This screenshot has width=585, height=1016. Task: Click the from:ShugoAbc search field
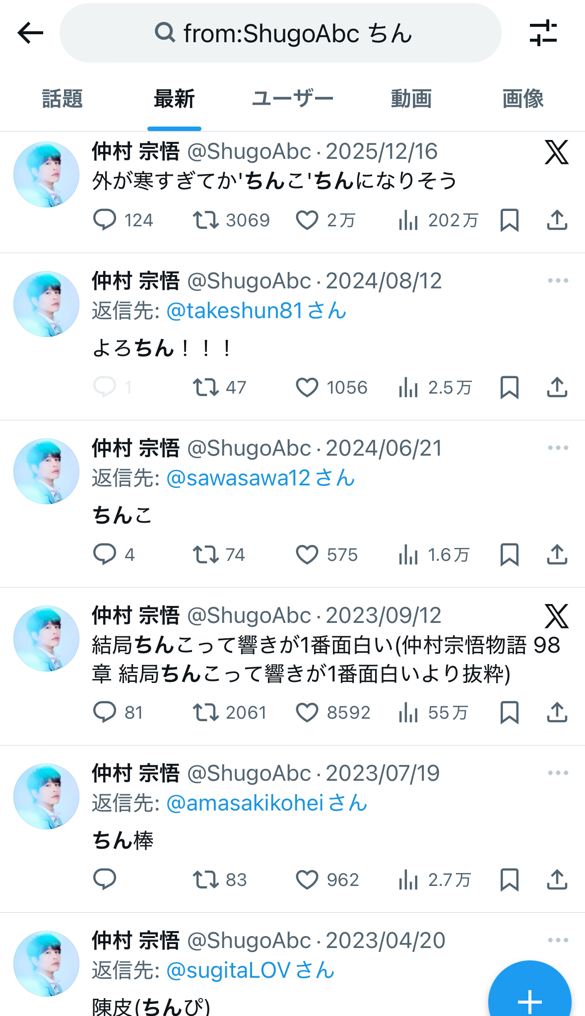tap(280, 33)
